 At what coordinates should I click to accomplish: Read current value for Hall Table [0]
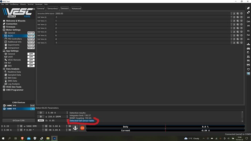[234, 17]
